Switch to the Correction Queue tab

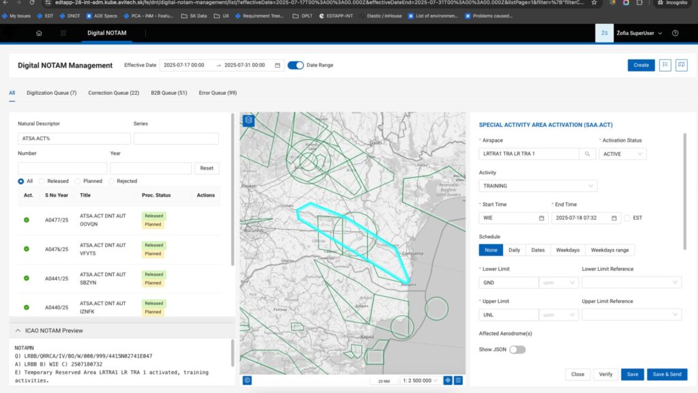coord(113,93)
